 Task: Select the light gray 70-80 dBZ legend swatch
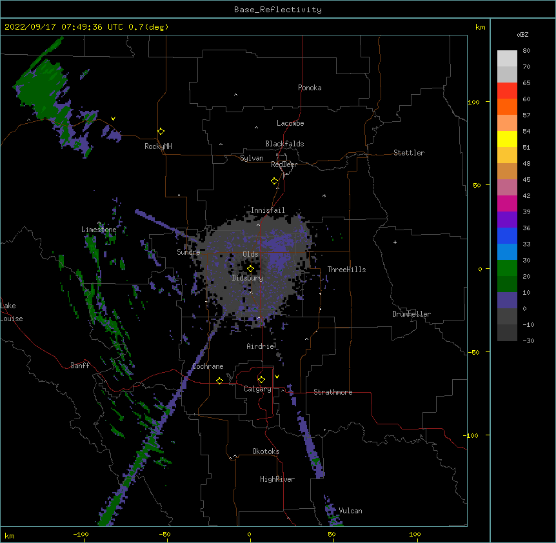tap(507, 59)
